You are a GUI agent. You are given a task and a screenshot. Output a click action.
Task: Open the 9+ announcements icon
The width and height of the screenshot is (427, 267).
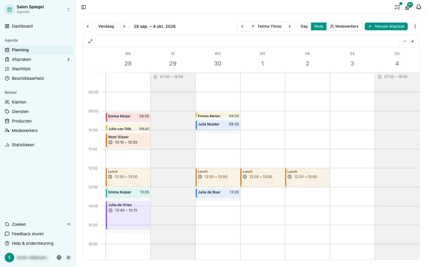pyautogui.click(x=408, y=7)
